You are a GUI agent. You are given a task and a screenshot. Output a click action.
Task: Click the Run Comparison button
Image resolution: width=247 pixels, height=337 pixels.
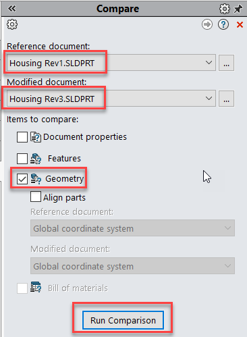(123, 320)
